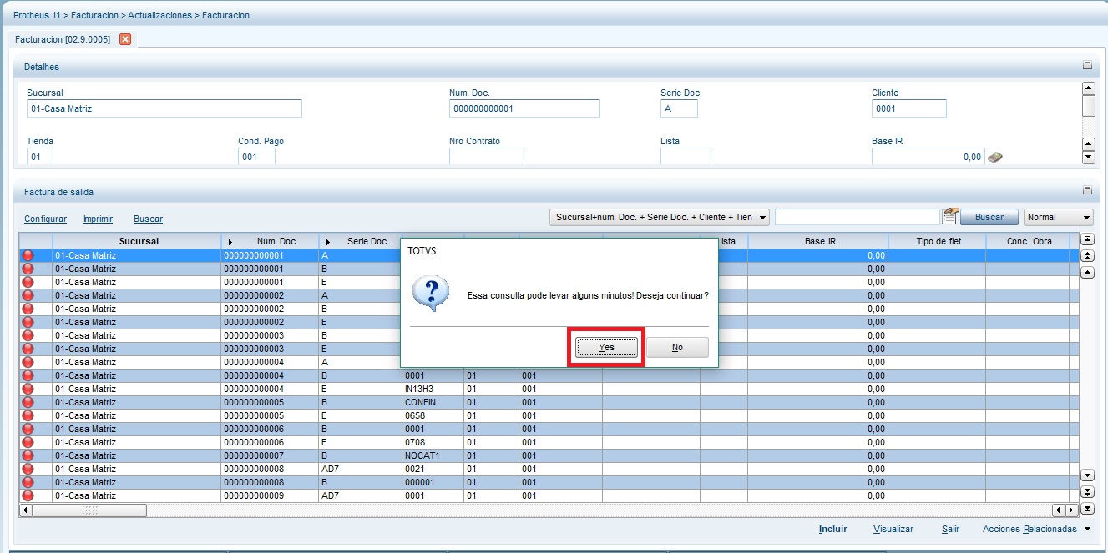Viewport: 1108px width, 553px height.
Task: Dismiss the dialog with No
Action: 677,347
